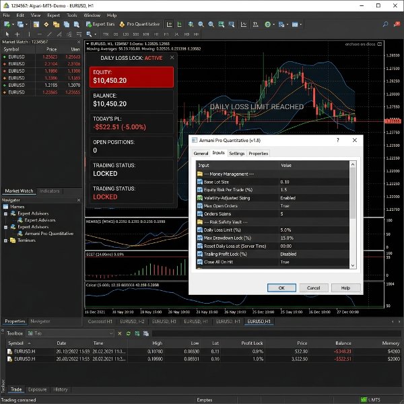
Task: Click the green circle indicators icon
Action: pyautogui.click(x=268, y=24)
